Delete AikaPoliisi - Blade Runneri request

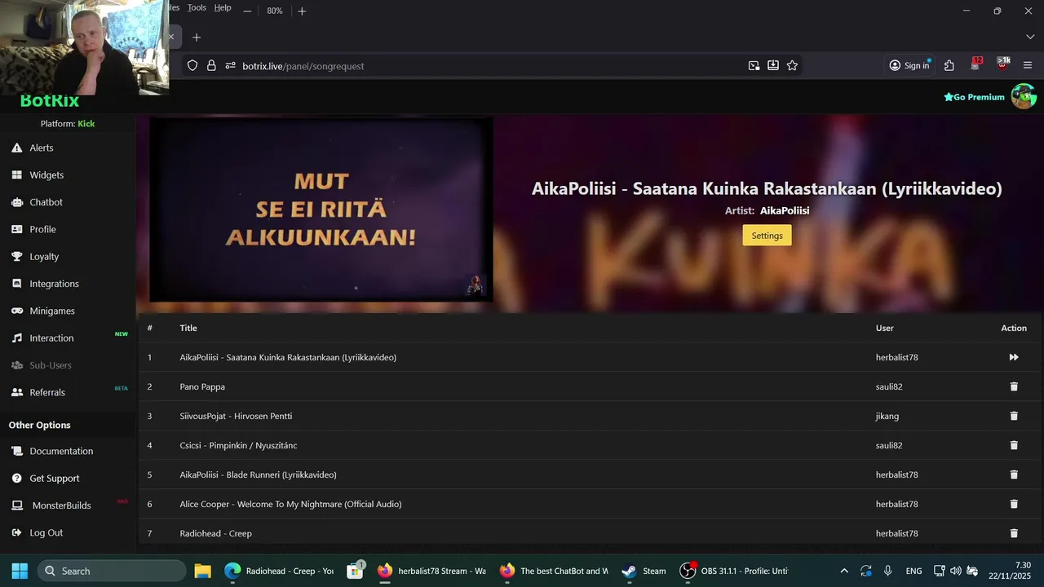pos(1014,474)
